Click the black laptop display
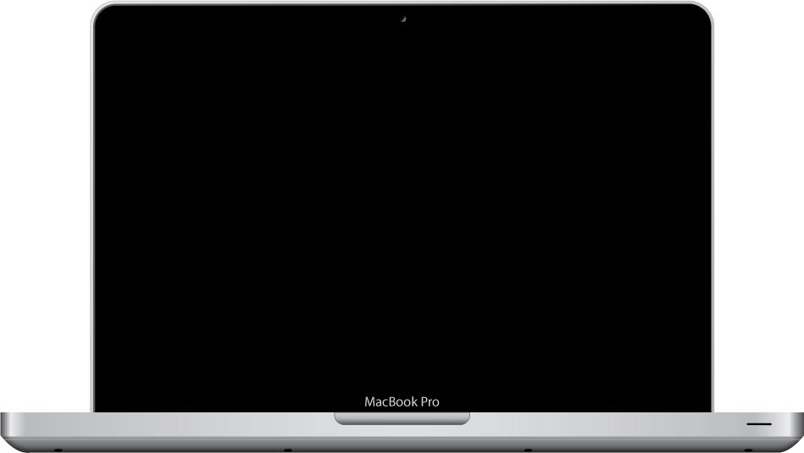804x453 pixels. pos(402,208)
